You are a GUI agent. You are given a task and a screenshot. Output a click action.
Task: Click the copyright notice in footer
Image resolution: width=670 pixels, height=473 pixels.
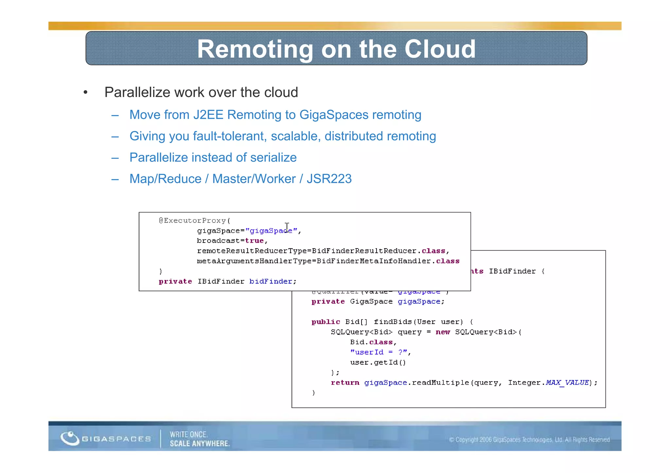pyautogui.click(x=529, y=440)
